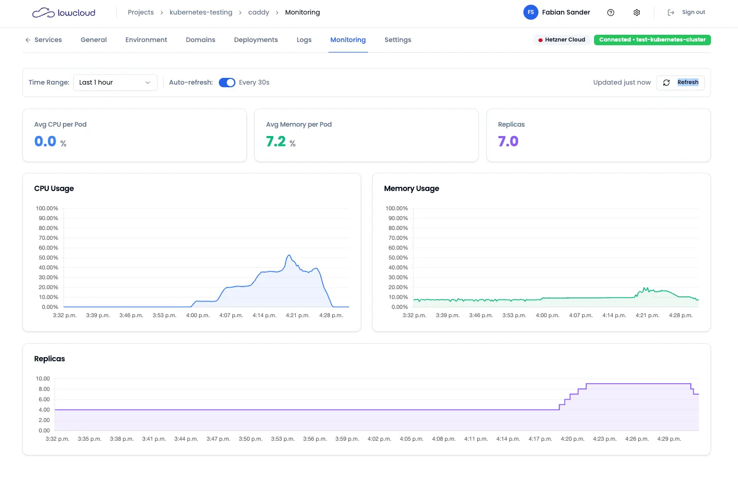Click the FS user avatar
This screenshot has width=738, height=502.
pos(531,12)
